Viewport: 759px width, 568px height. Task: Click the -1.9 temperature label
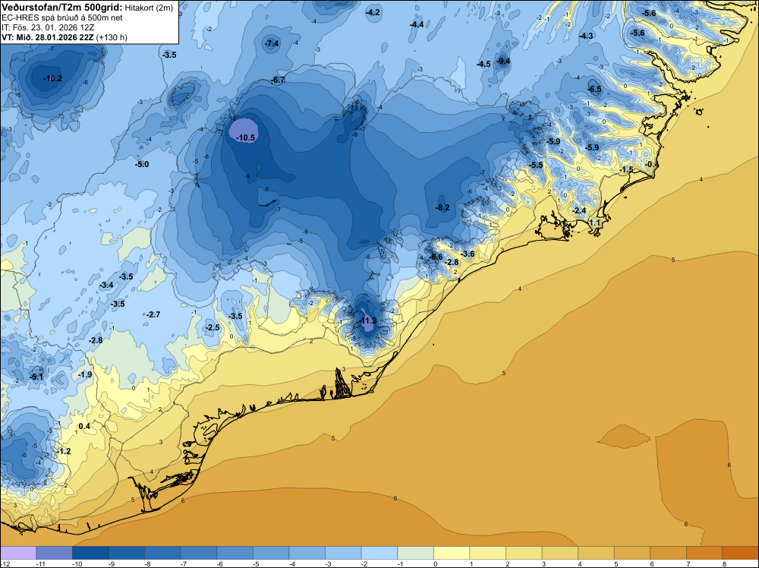coord(85,375)
